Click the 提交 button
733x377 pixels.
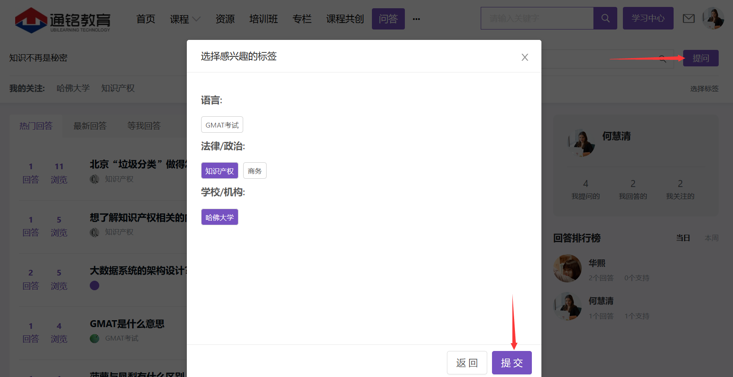pyautogui.click(x=512, y=363)
